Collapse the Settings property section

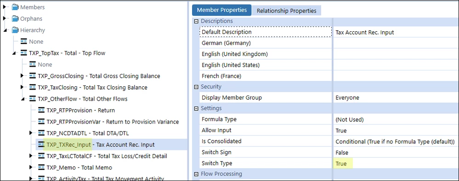coord(197,108)
